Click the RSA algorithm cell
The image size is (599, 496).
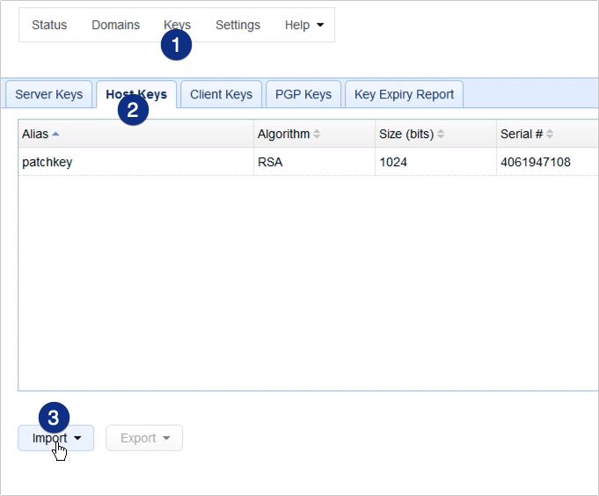270,162
